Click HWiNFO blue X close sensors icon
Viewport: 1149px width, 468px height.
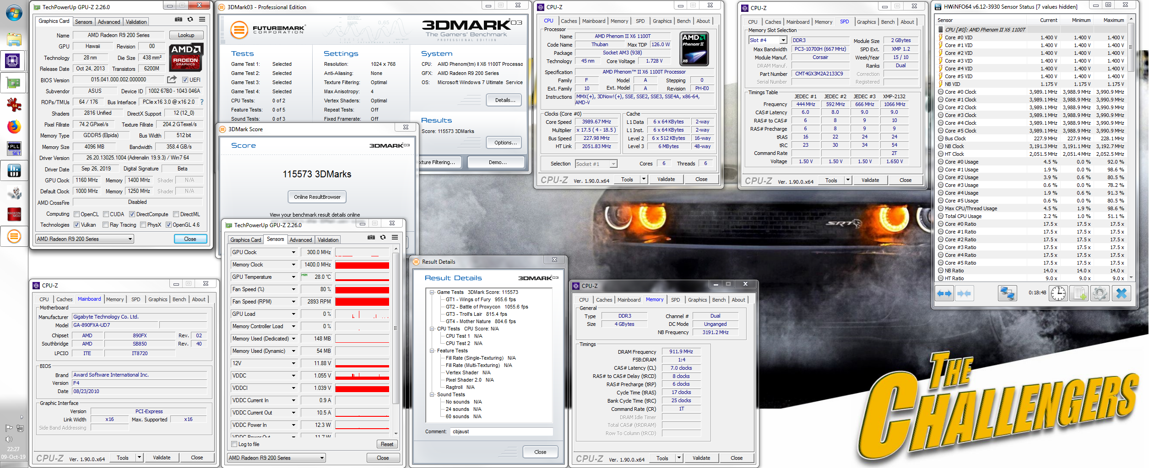tap(1122, 293)
